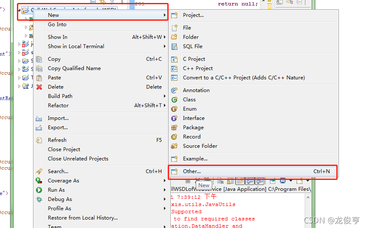Expand the Refactor submenu arrow
366x228 pixels.
point(164,106)
